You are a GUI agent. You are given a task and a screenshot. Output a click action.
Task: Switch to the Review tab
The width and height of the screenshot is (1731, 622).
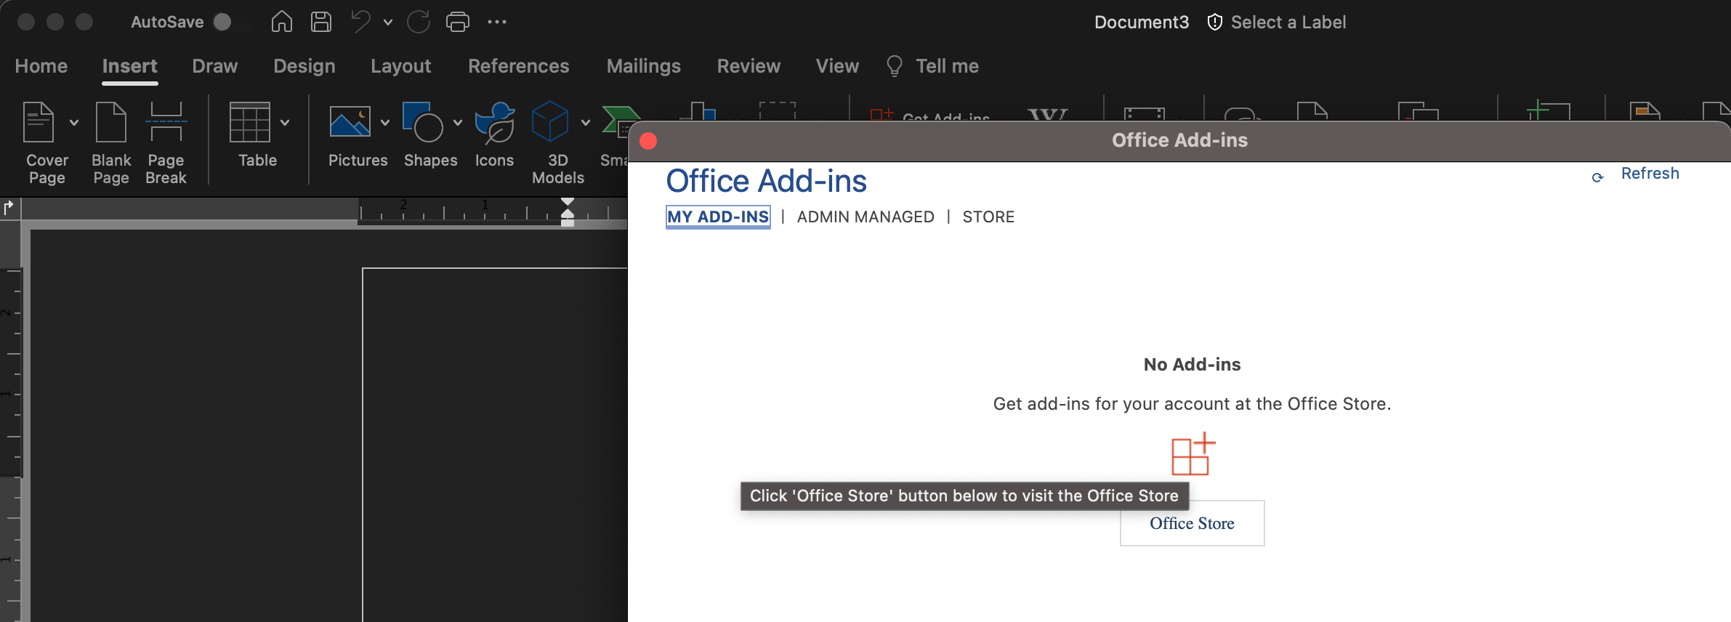click(749, 66)
